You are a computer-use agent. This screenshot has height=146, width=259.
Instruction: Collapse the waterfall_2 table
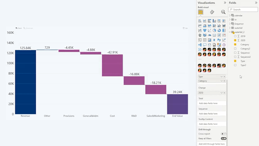230,32
